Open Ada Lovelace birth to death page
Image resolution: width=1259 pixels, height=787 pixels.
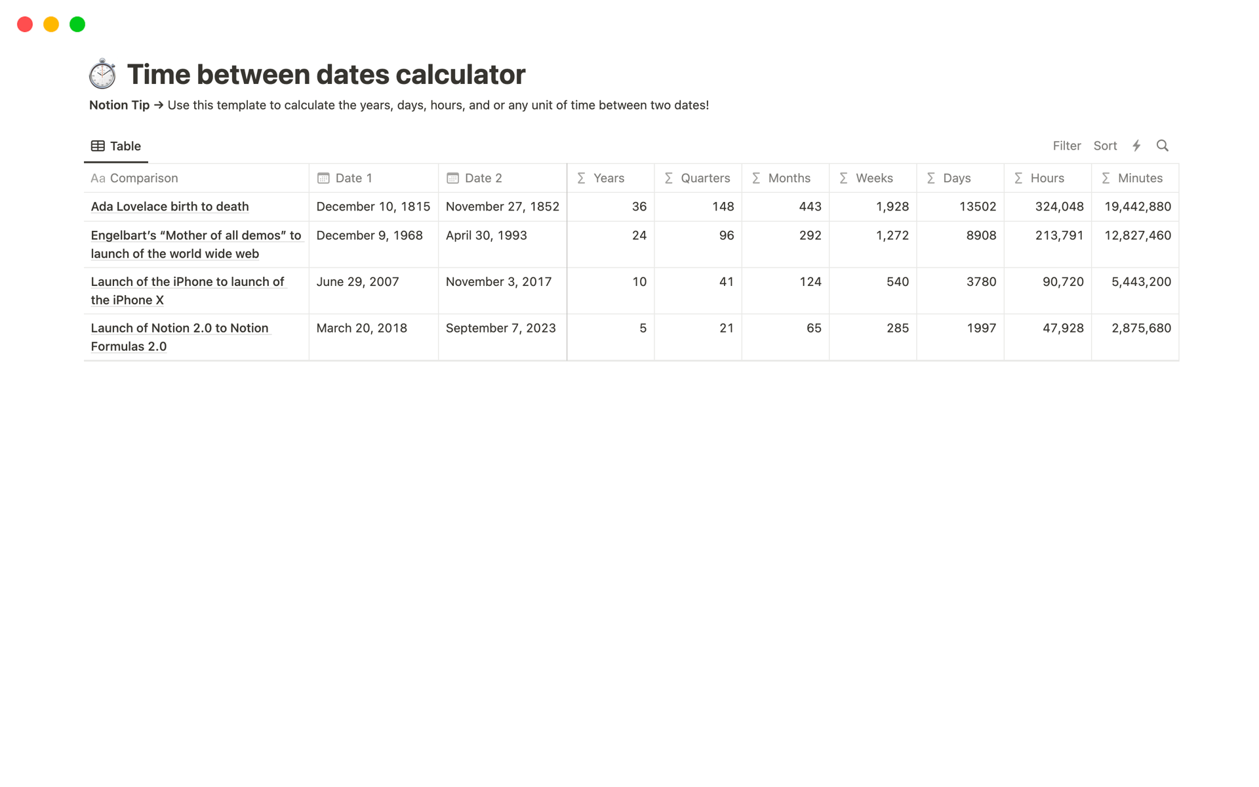coord(170,207)
